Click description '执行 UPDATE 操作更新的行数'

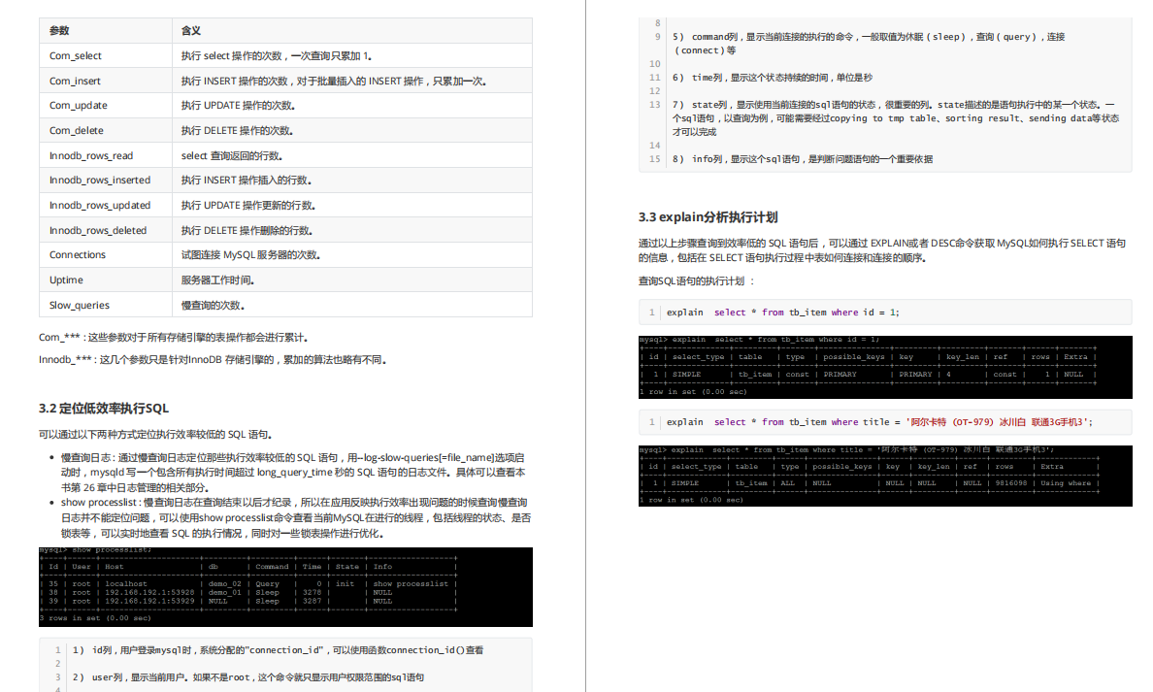pyautogui.click(x=247, y=205)
